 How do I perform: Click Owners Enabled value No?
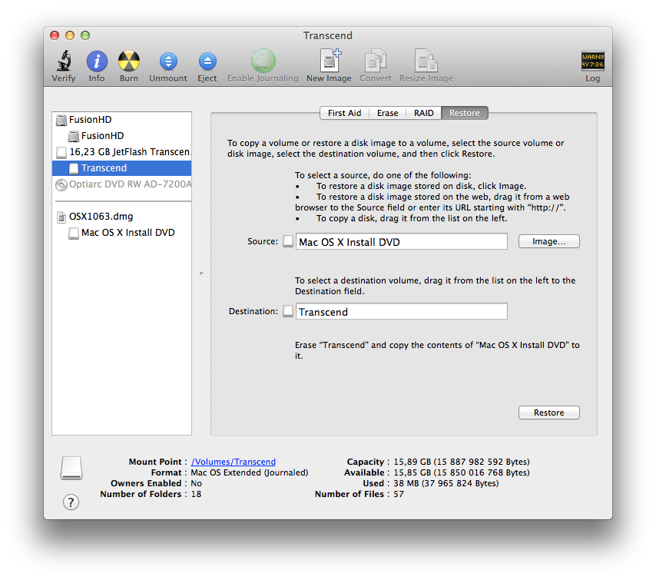coord(196,483)
